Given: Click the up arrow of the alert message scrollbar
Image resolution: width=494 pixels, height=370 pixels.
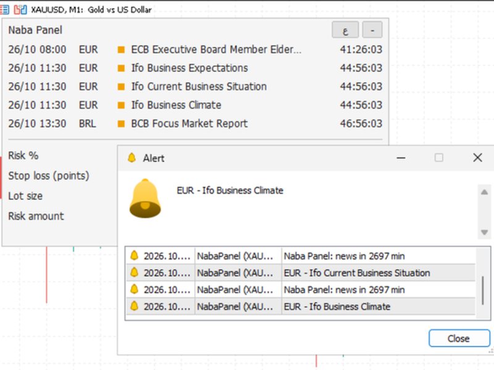Looking at the screenshot, I should pos(484,192).
